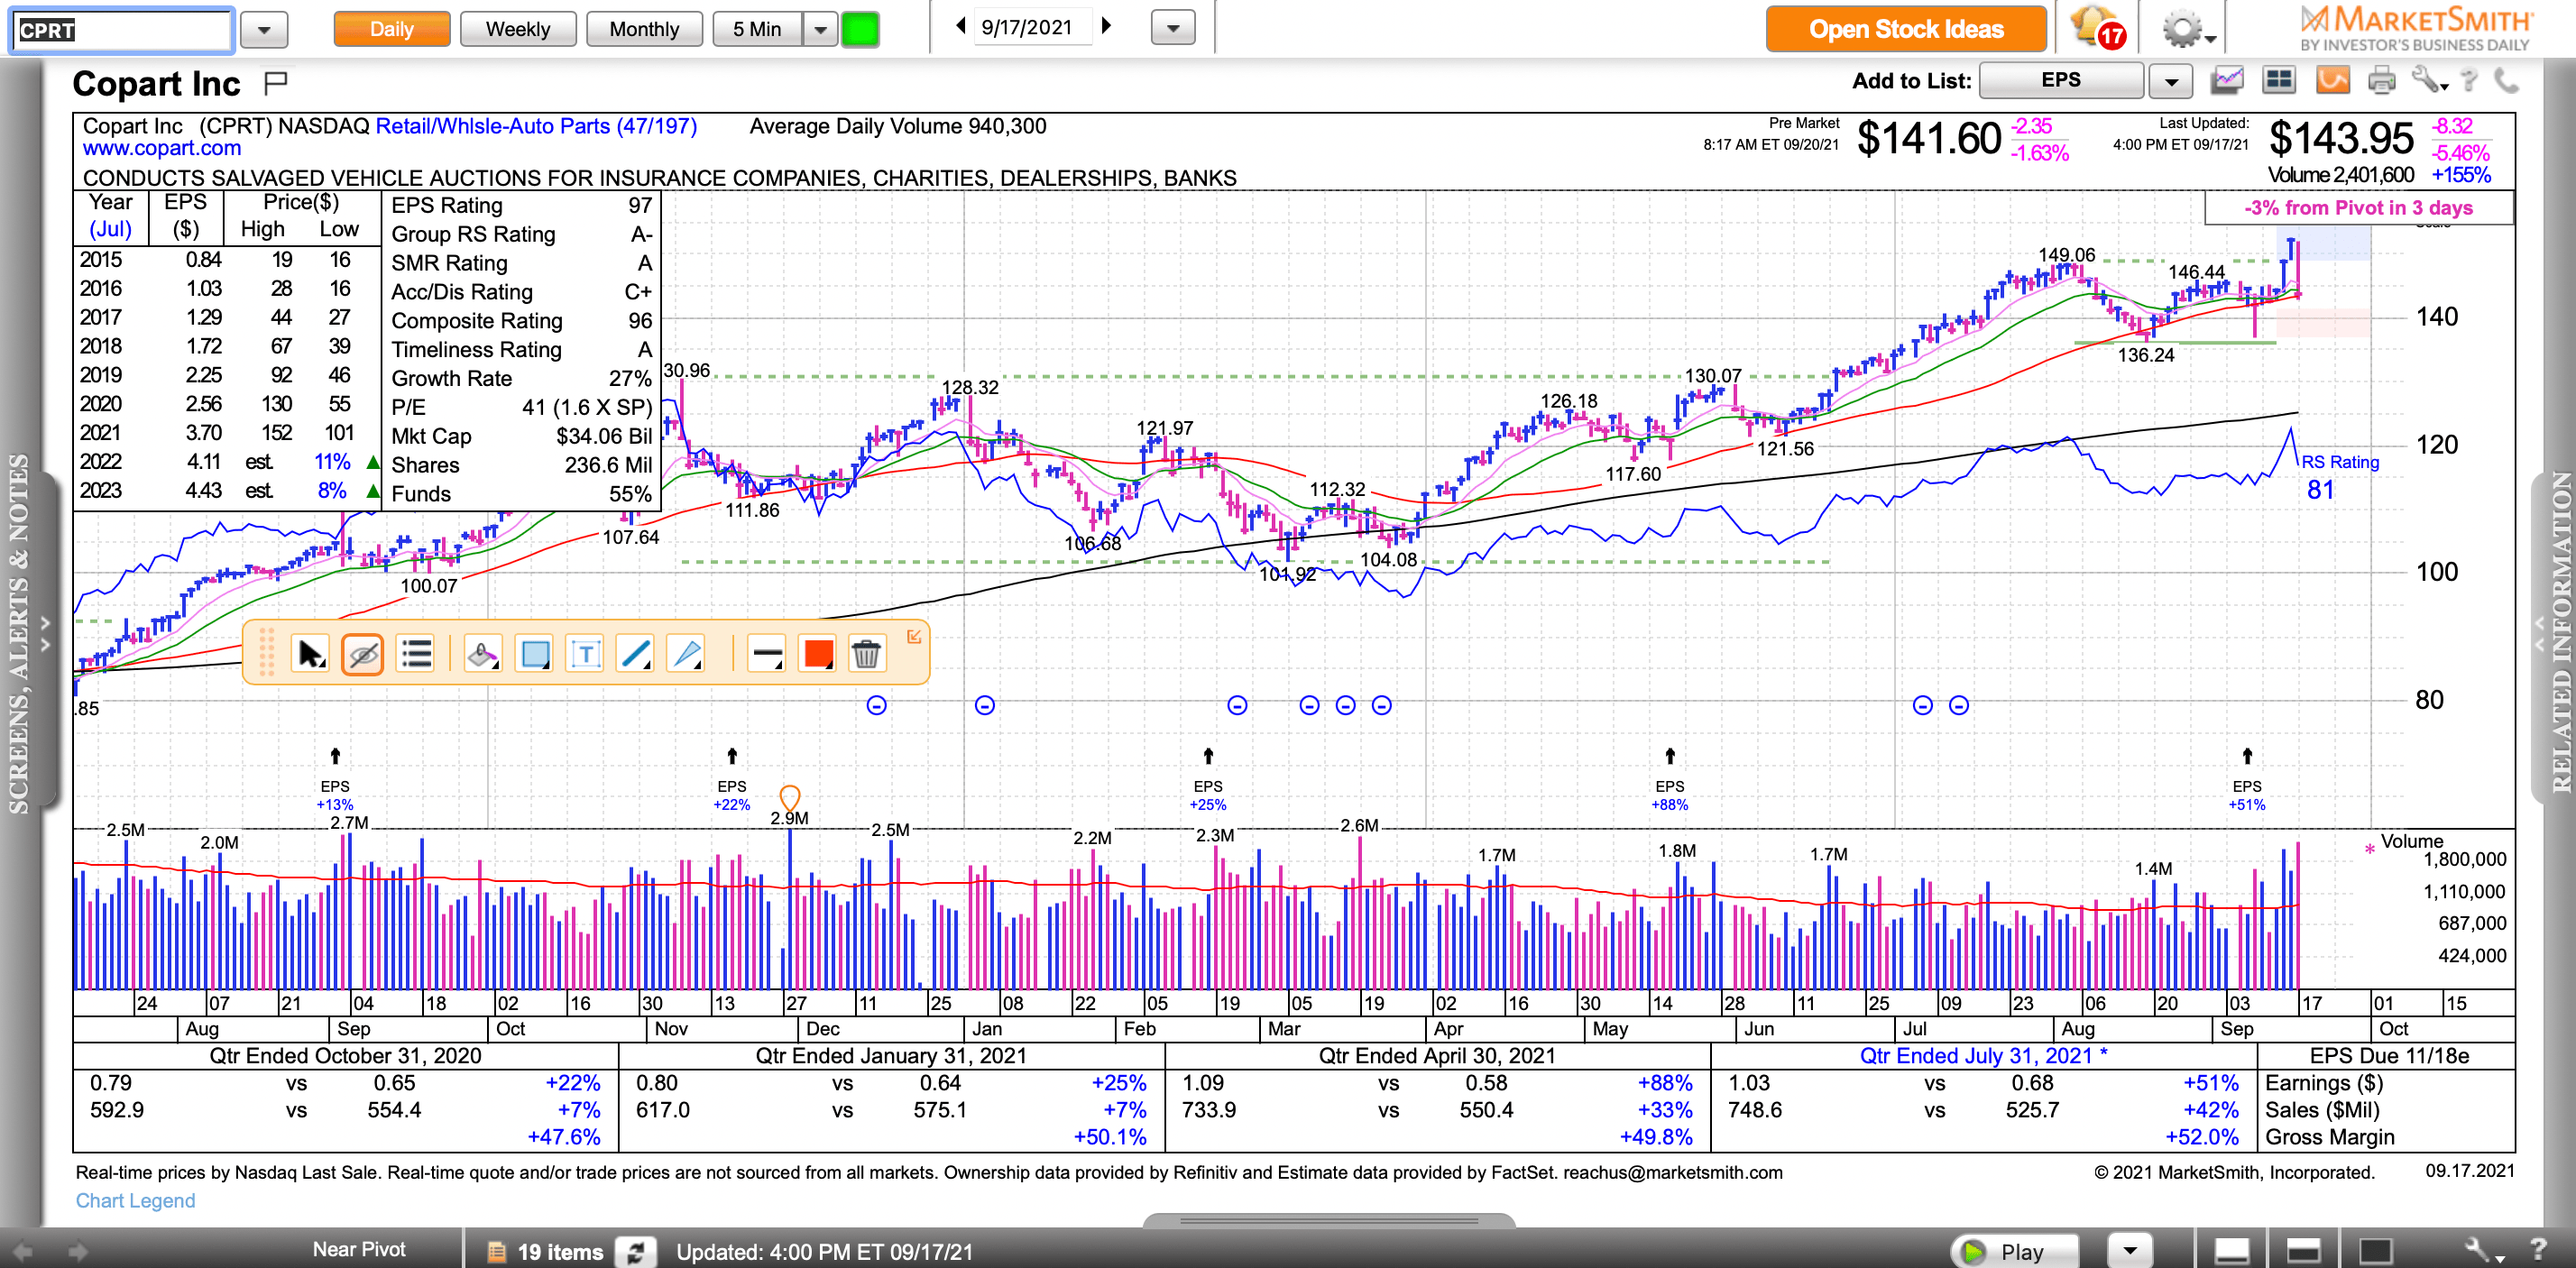Select the line drawing tool

(x=636, y=655)
